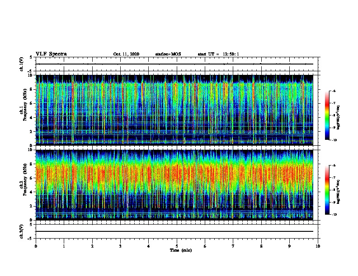
Task: Click the "6" kHz tick of ch.1 spectrogram
Action: click(x=32, y=104)
